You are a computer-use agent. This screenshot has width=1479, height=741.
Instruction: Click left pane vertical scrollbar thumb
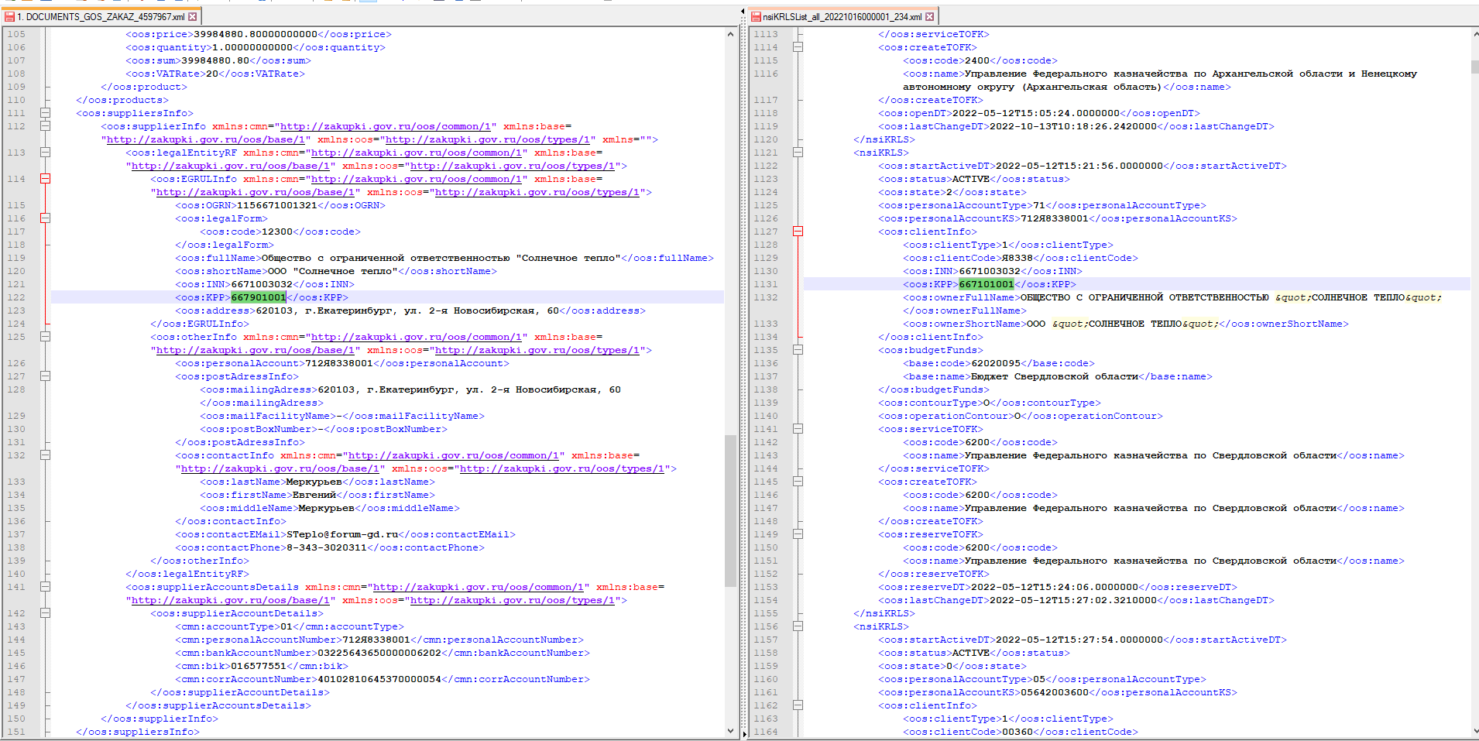730,511
